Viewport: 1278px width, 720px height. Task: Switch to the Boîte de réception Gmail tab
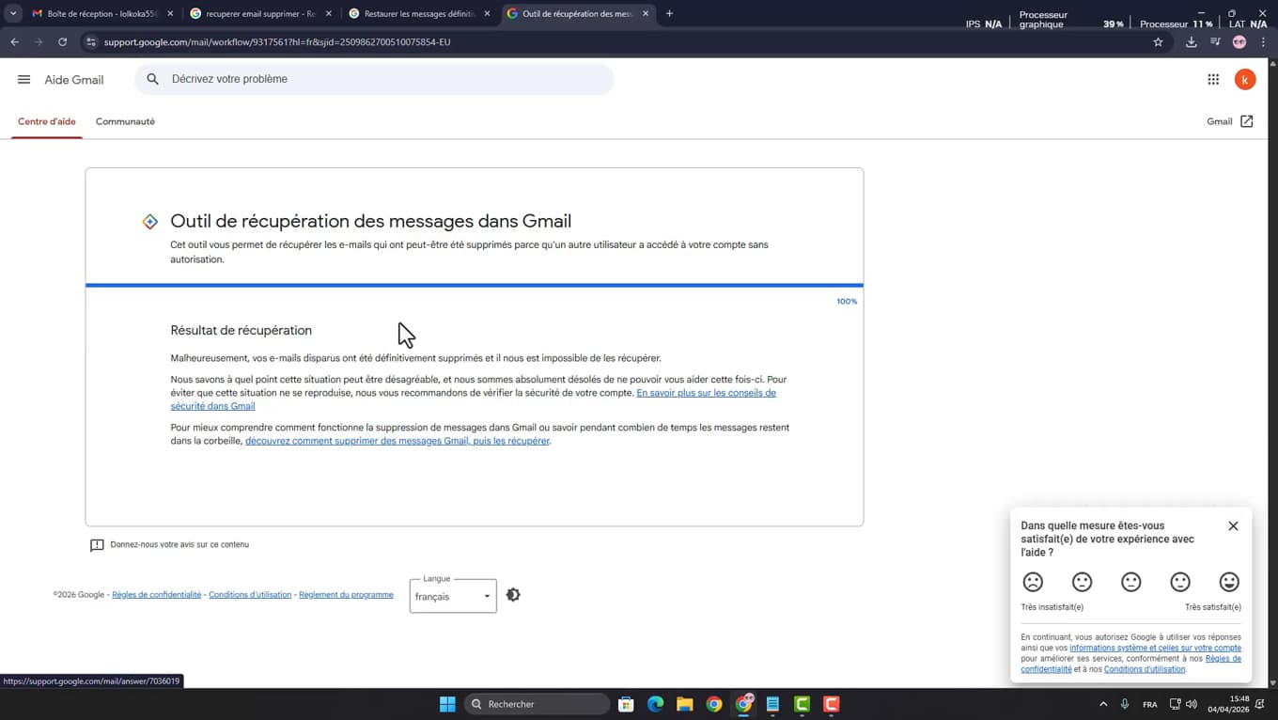pos(101,14)
